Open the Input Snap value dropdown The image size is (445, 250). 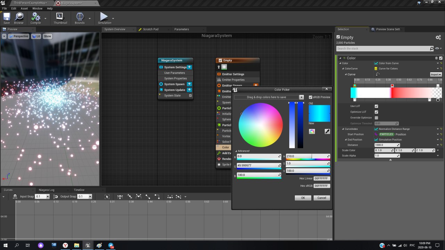48,197
